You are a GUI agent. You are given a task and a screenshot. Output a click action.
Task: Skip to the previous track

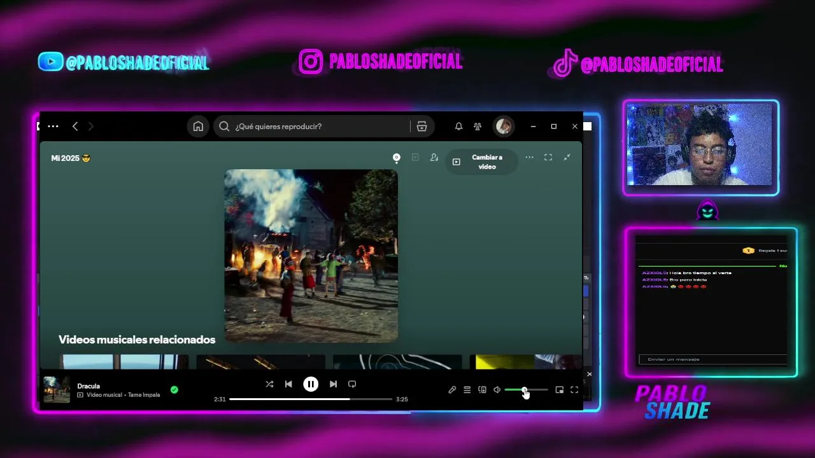[288, 384]
